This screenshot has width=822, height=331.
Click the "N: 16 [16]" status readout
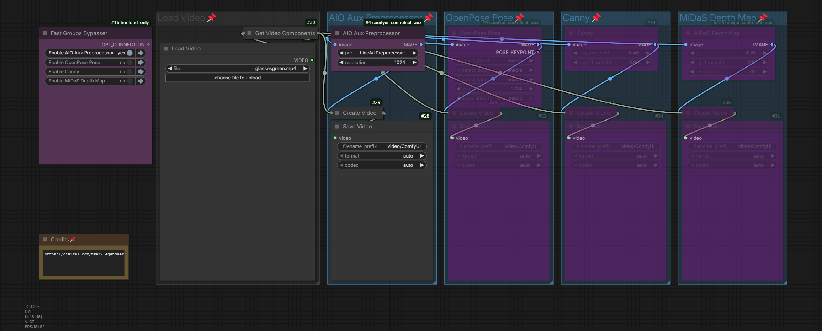point(33,317)
